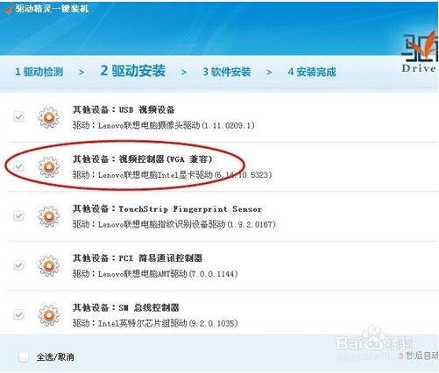439x373 pixels.
Task: Select step 2 驱动安装 tab
Action: pos(133,71)
